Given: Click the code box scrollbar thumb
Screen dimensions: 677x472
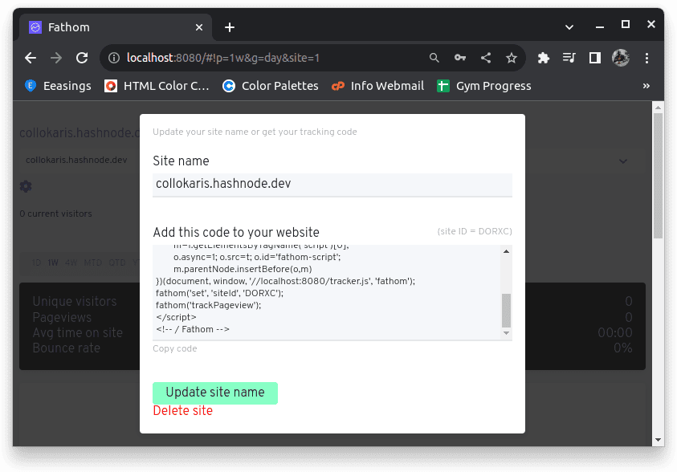Looking at the screenshot, I should (506, 310).
